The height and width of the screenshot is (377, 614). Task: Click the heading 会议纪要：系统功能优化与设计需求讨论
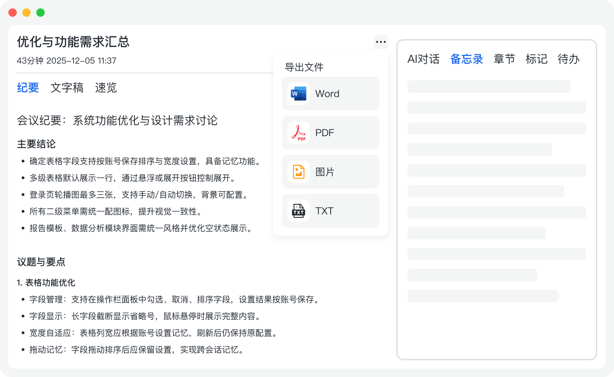coord(117,121)
